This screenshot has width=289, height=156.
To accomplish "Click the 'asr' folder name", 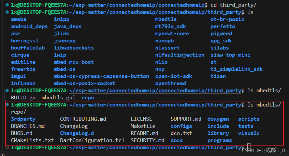I will [15, 34].
